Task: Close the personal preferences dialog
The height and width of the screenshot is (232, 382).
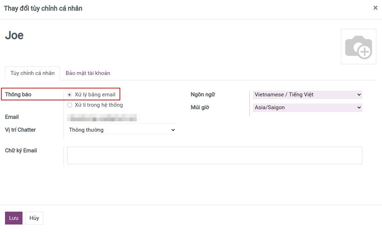Action: click(375, 7)
